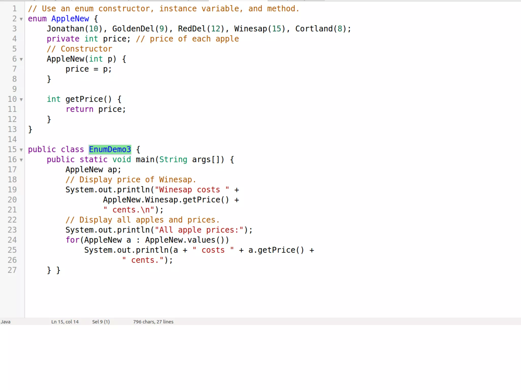The image size is (521, 390).
Task: Click the highlighted EnumDemo3 class name
Action: [110, 149]
